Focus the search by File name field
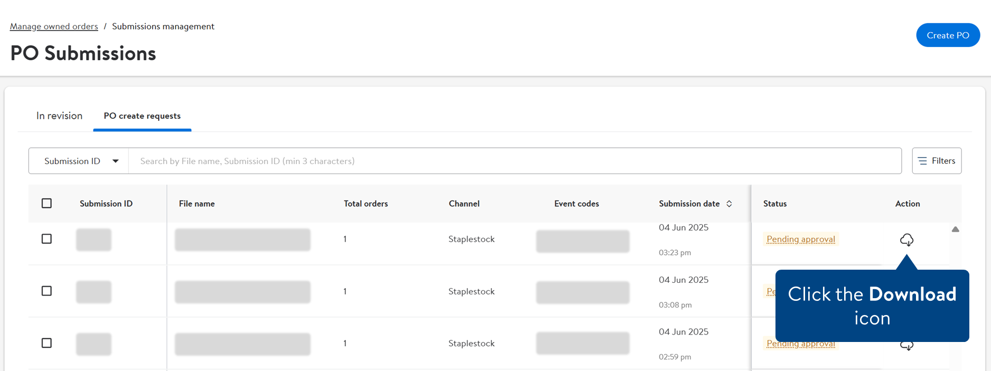 (x=515, y=161)
